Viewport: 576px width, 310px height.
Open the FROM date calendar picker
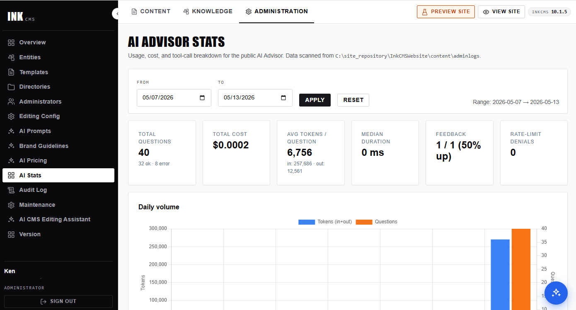(x=202, y=98)
